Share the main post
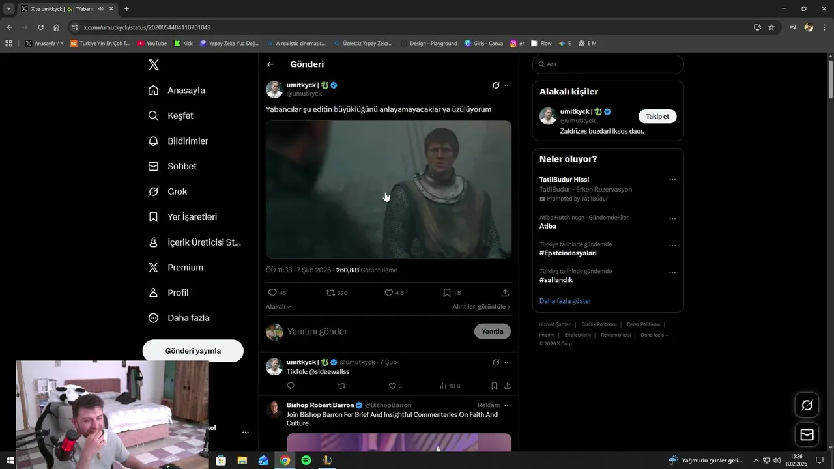The width and height of the screenshot is (834, 469). pos(505,292)
